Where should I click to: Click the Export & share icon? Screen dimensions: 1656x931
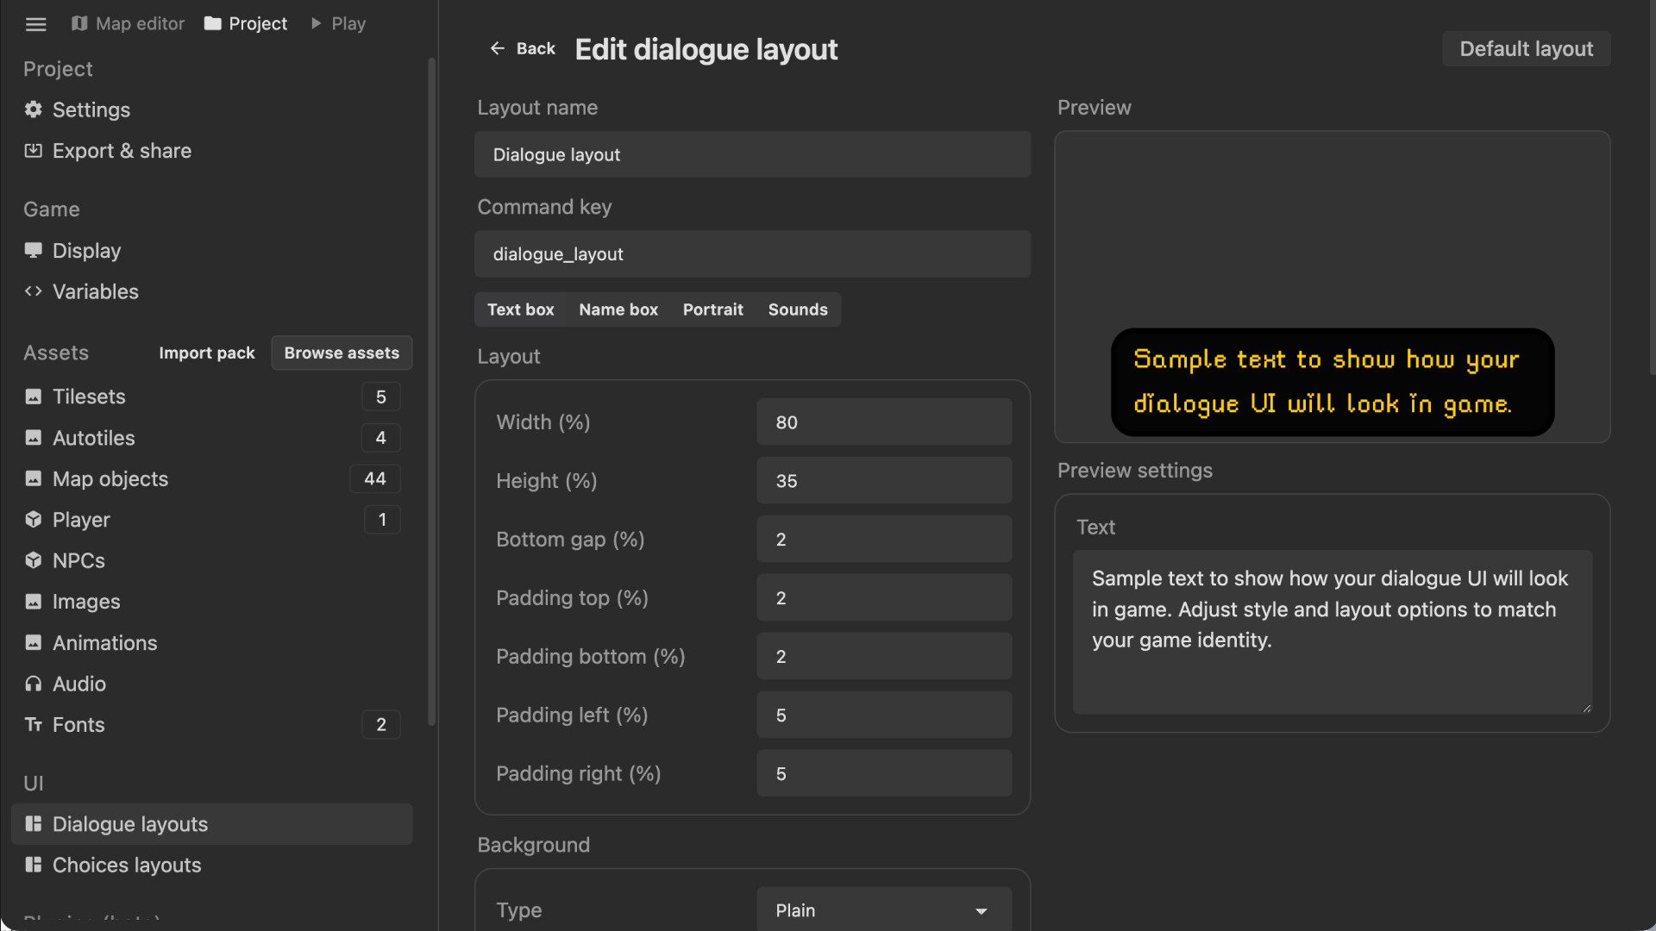pos(33,151)
